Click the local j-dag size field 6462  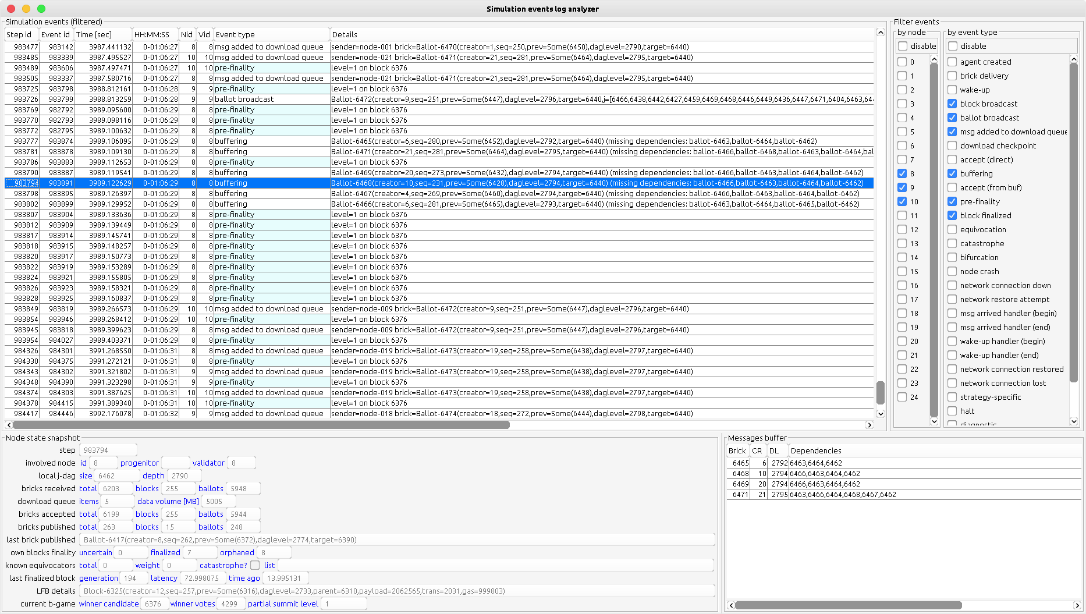tap(116, 475)
